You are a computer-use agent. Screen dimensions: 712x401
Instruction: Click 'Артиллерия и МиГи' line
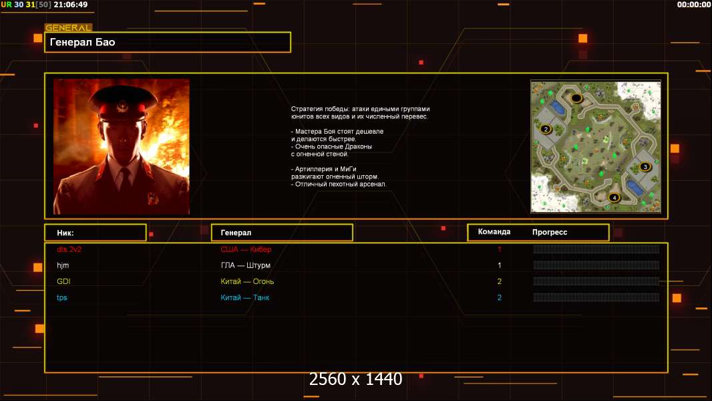pos(324,169)
